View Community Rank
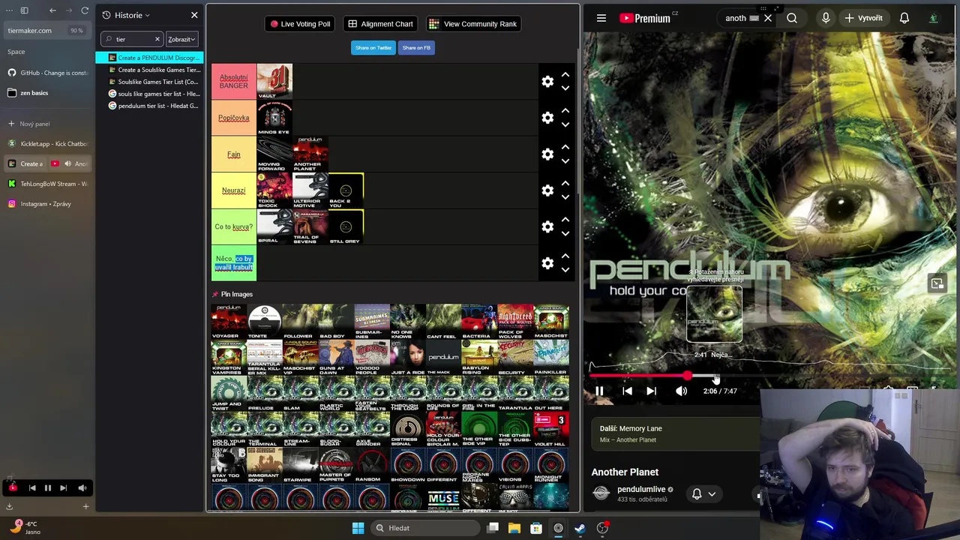960x540 pixels. click(472, 24)
